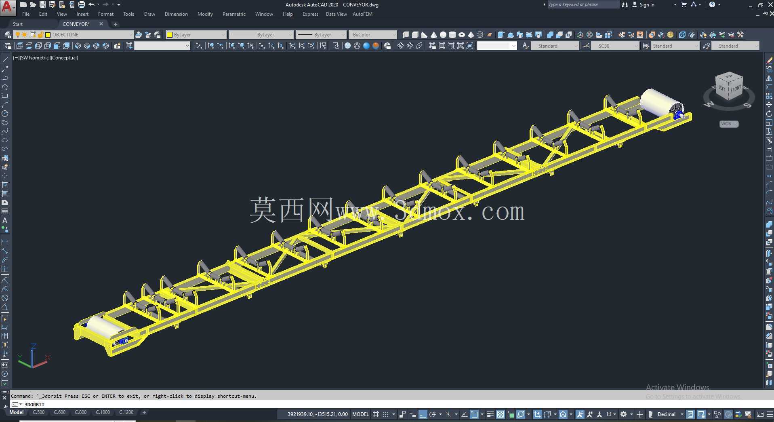Click the Table Style icon
Viewport: 774px width, 422px height.
(x=646, y=46)
